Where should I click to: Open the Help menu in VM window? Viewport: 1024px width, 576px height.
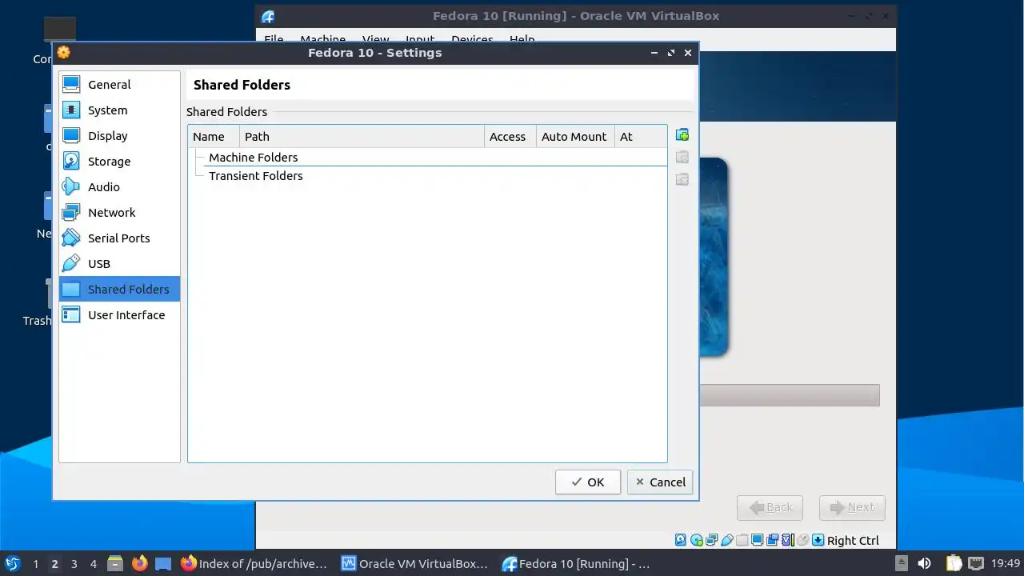pyautogui.click(x=522, y=39)
